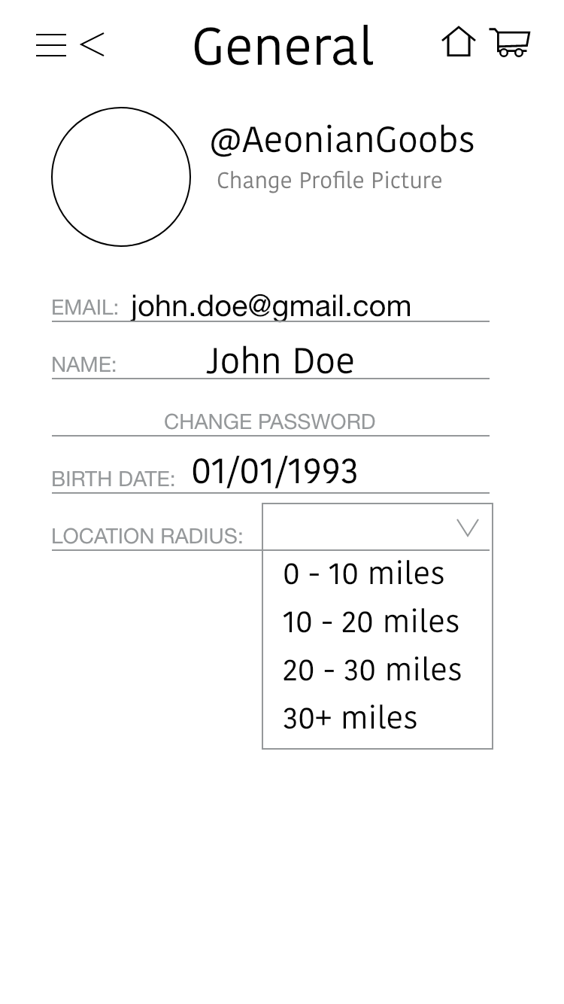The height and width of the screenshot is (1004, 564).
Task: Select 30+ miles option
Action: [x=350, y=718]
